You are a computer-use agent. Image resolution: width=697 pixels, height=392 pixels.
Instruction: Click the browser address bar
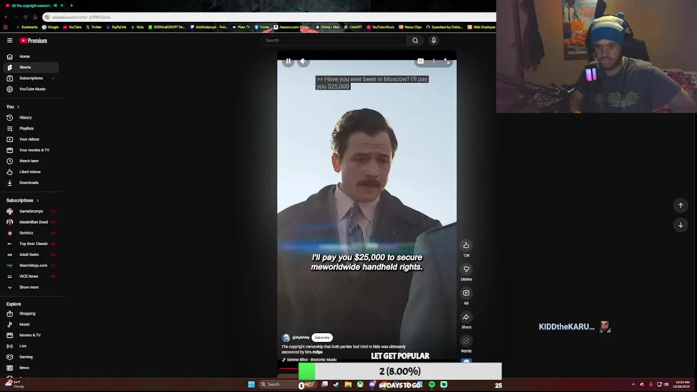click(x=270, y=17)
